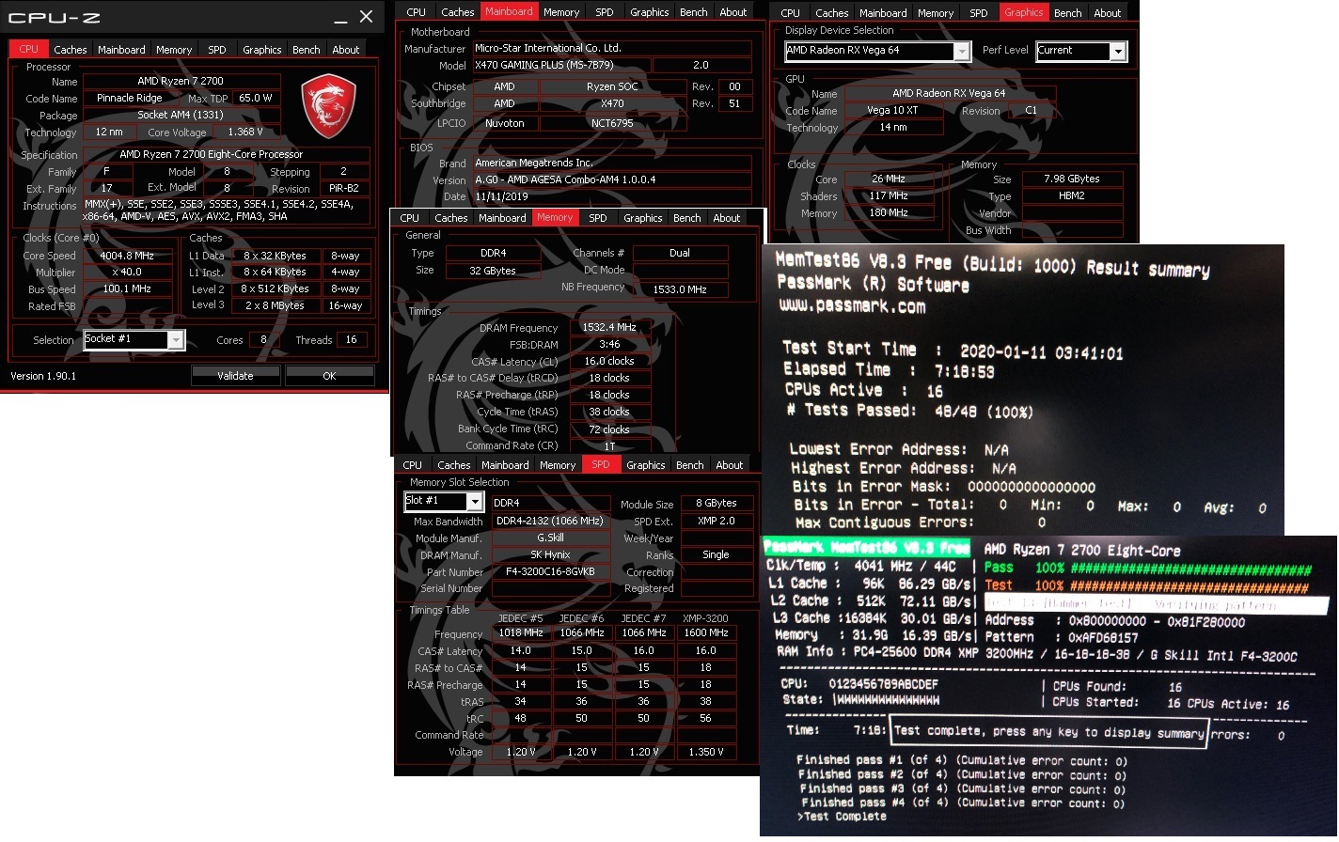Click Bench tab in the Radeon graphics window
Screen dimensions: 1339x842
(1068, 13)
